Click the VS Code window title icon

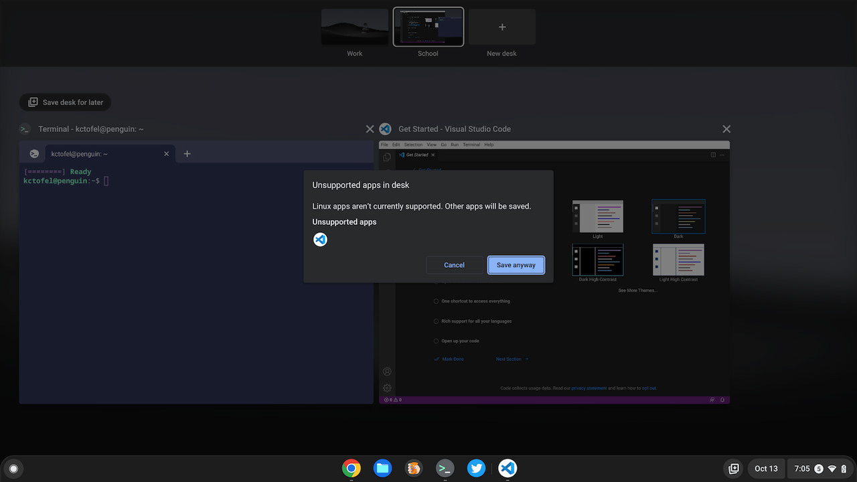[x=385, y=129]
